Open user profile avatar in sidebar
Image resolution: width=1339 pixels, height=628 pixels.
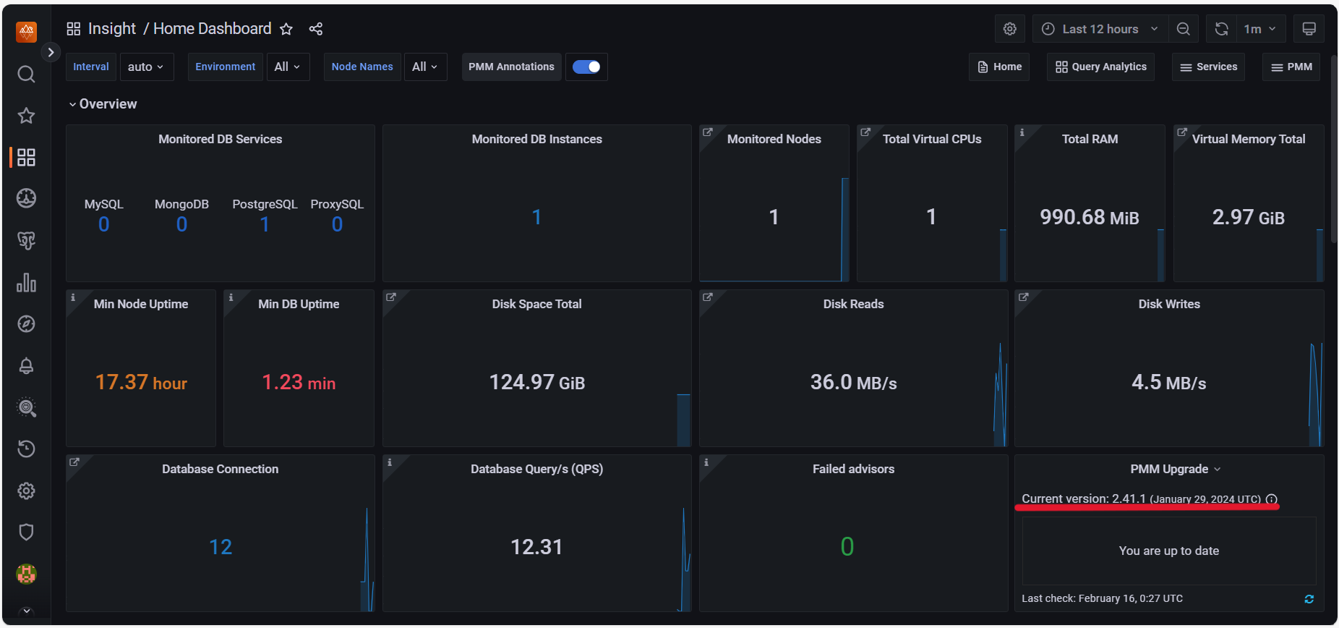click(26, 574)
